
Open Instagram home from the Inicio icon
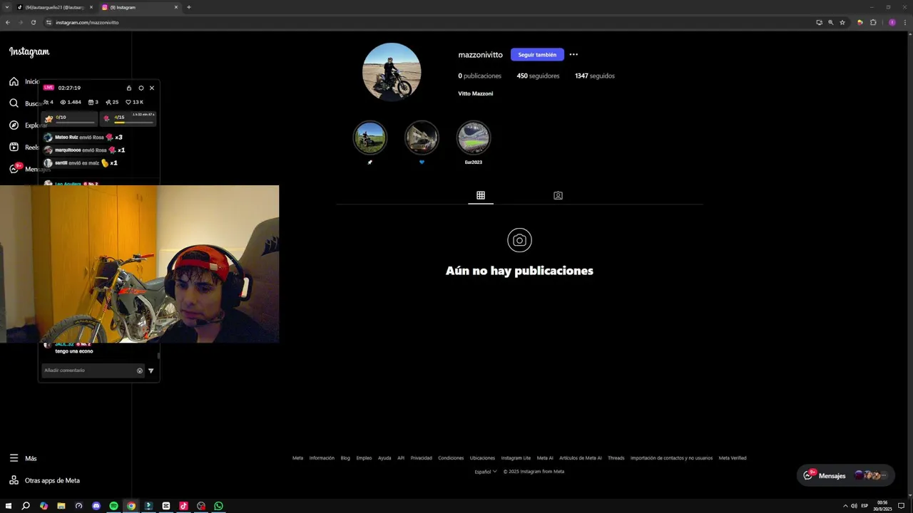(x=14, y=81)
